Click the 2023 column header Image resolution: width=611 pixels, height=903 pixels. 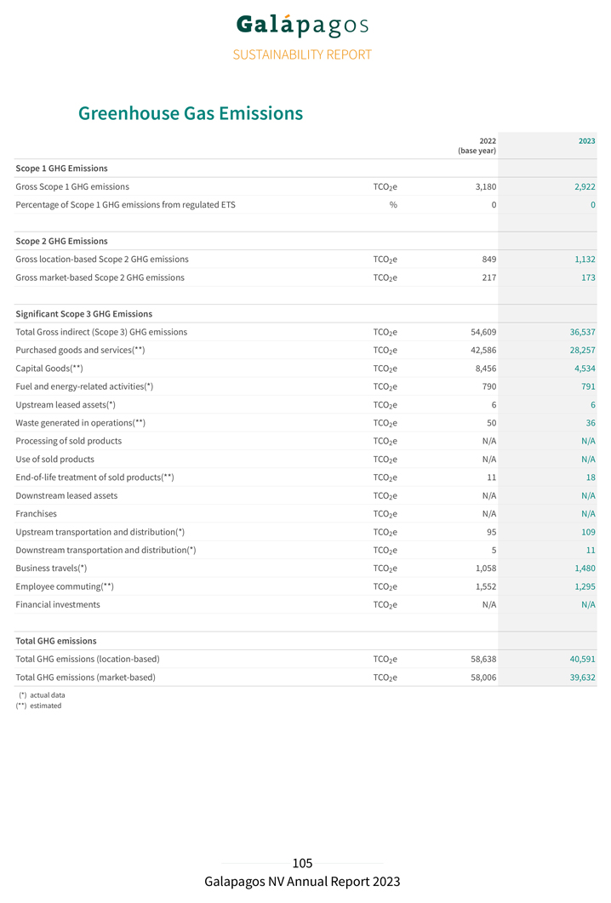click(x=586, y=140)
